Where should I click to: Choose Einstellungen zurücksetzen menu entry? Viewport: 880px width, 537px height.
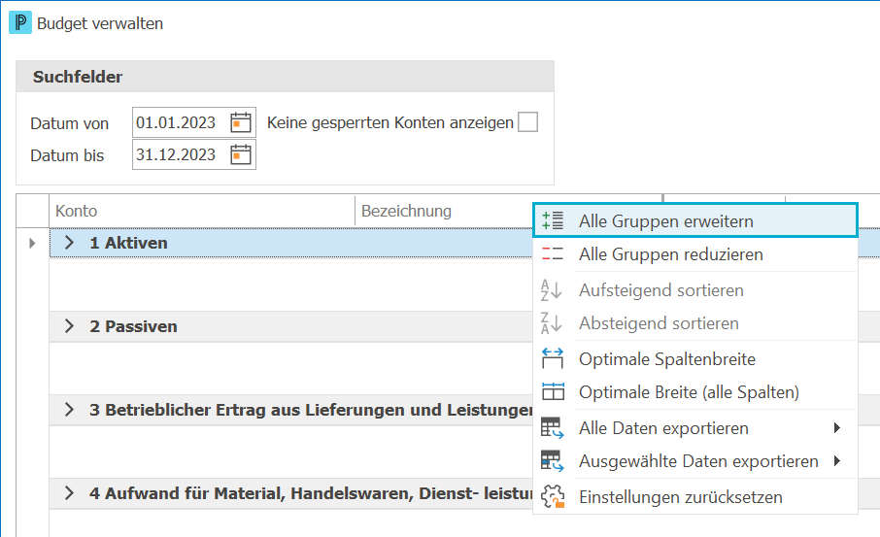point(695,496)
